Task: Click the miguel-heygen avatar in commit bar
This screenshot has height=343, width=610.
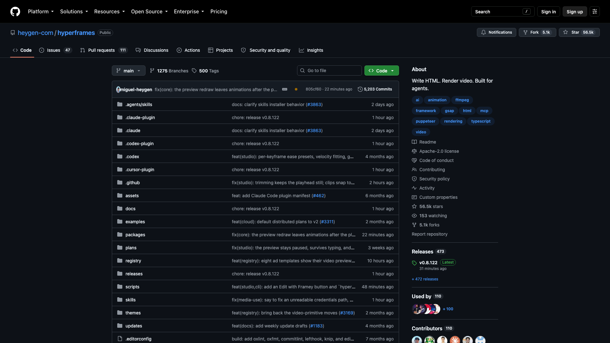Action: click(x=118, y=89)
